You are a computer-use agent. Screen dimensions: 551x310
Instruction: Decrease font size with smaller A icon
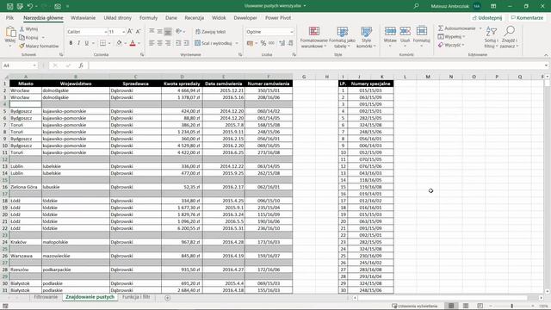click(138, 32)
